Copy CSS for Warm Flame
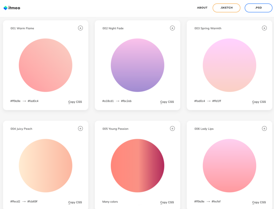274x209 pixels. click(75, 102)
